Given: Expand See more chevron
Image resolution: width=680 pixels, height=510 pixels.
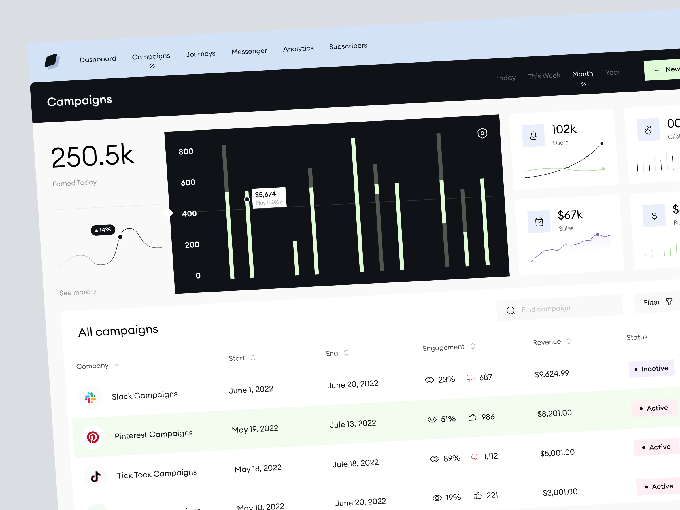Looking at the screenshot, I should (95, 291).
